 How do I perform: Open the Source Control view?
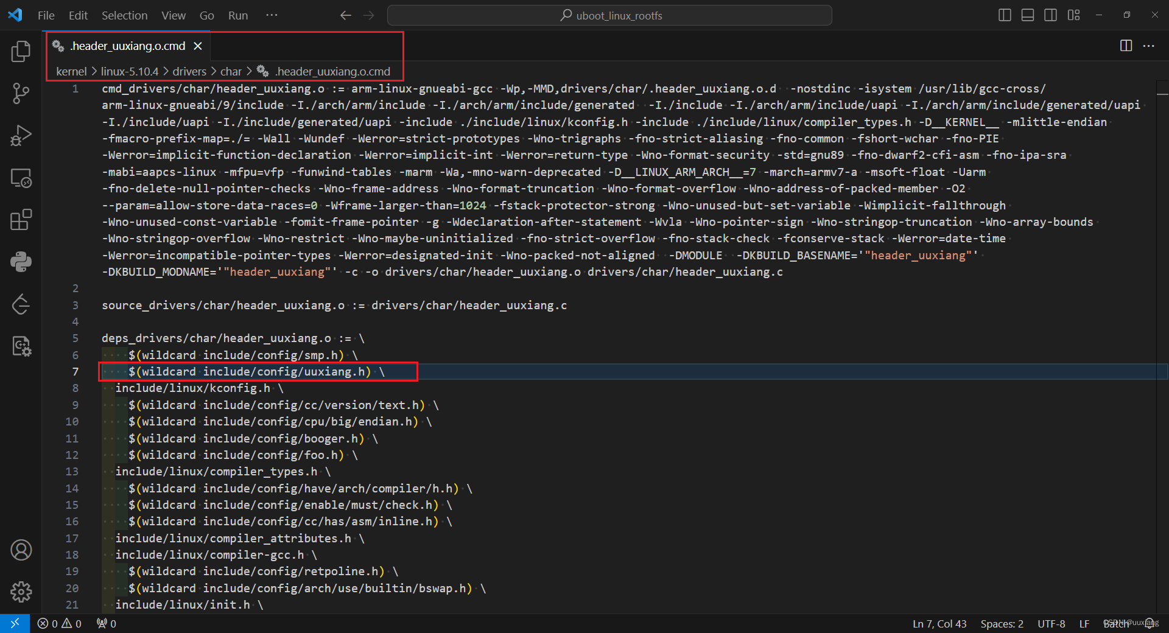(x=21, y=94)
